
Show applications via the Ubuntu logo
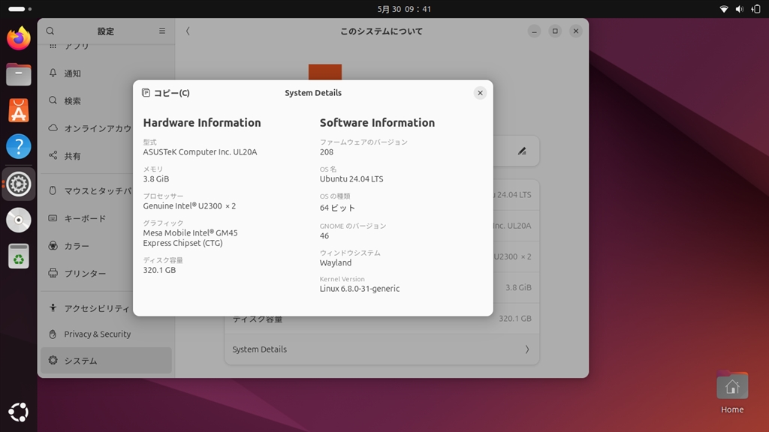[x=19, y=412]
